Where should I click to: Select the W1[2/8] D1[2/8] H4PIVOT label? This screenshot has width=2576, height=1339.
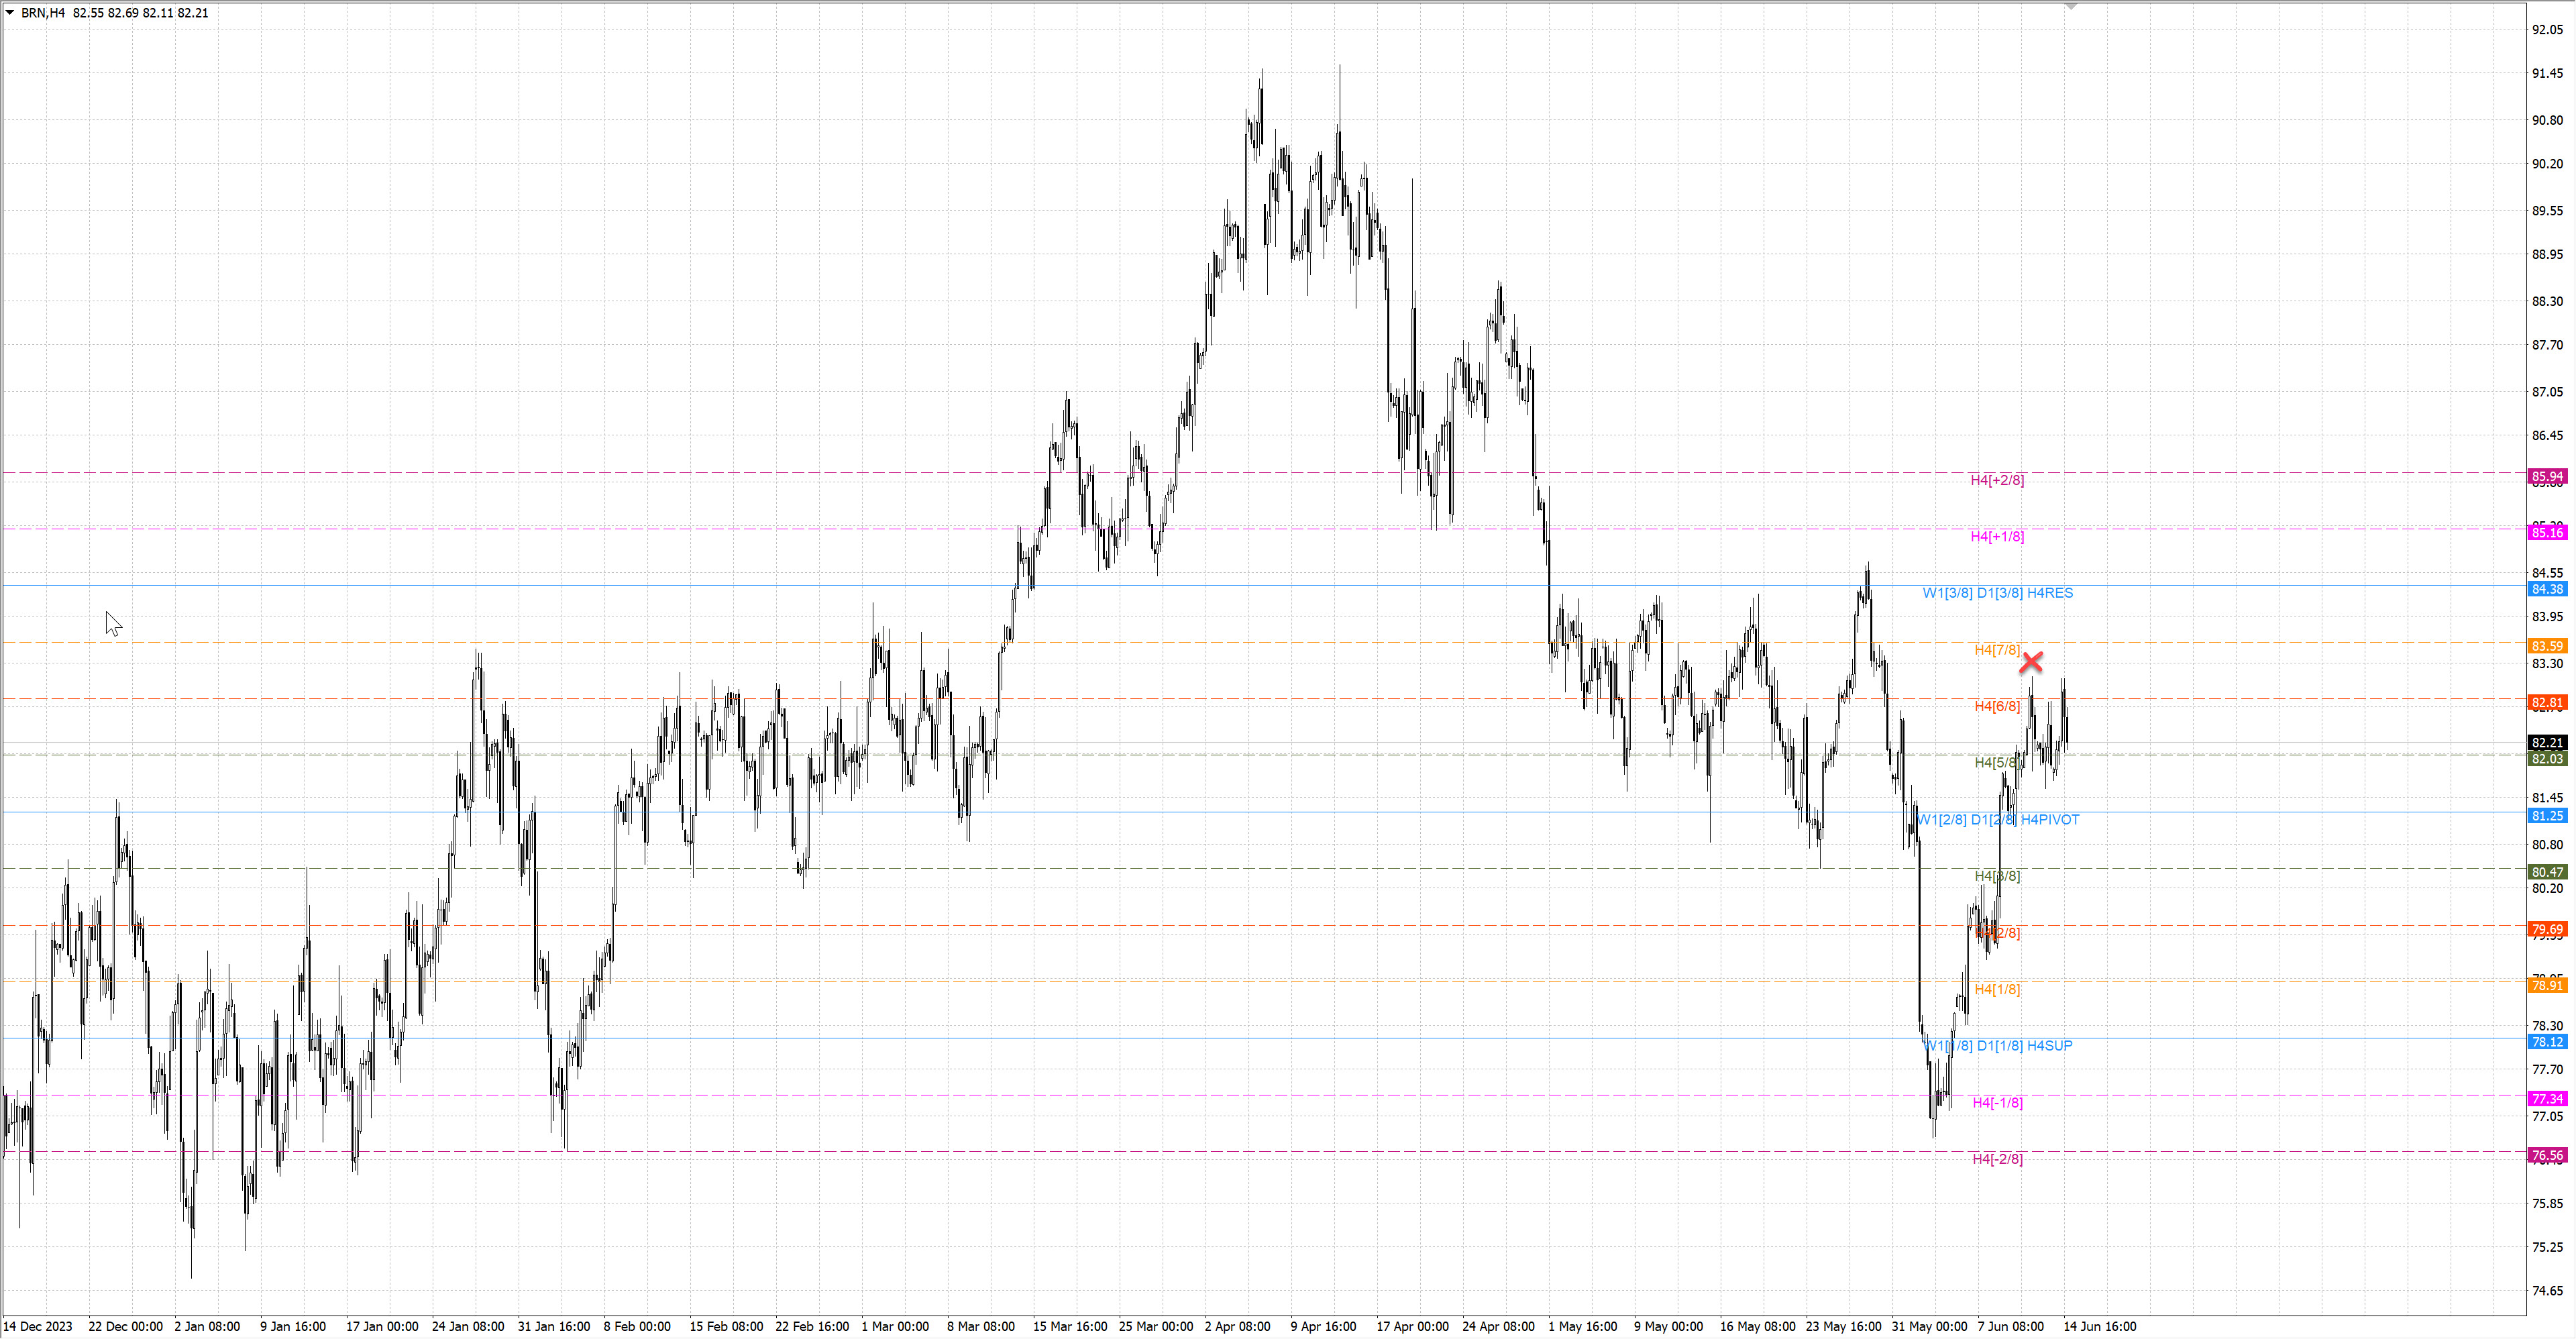click(x=1997, y=820)
